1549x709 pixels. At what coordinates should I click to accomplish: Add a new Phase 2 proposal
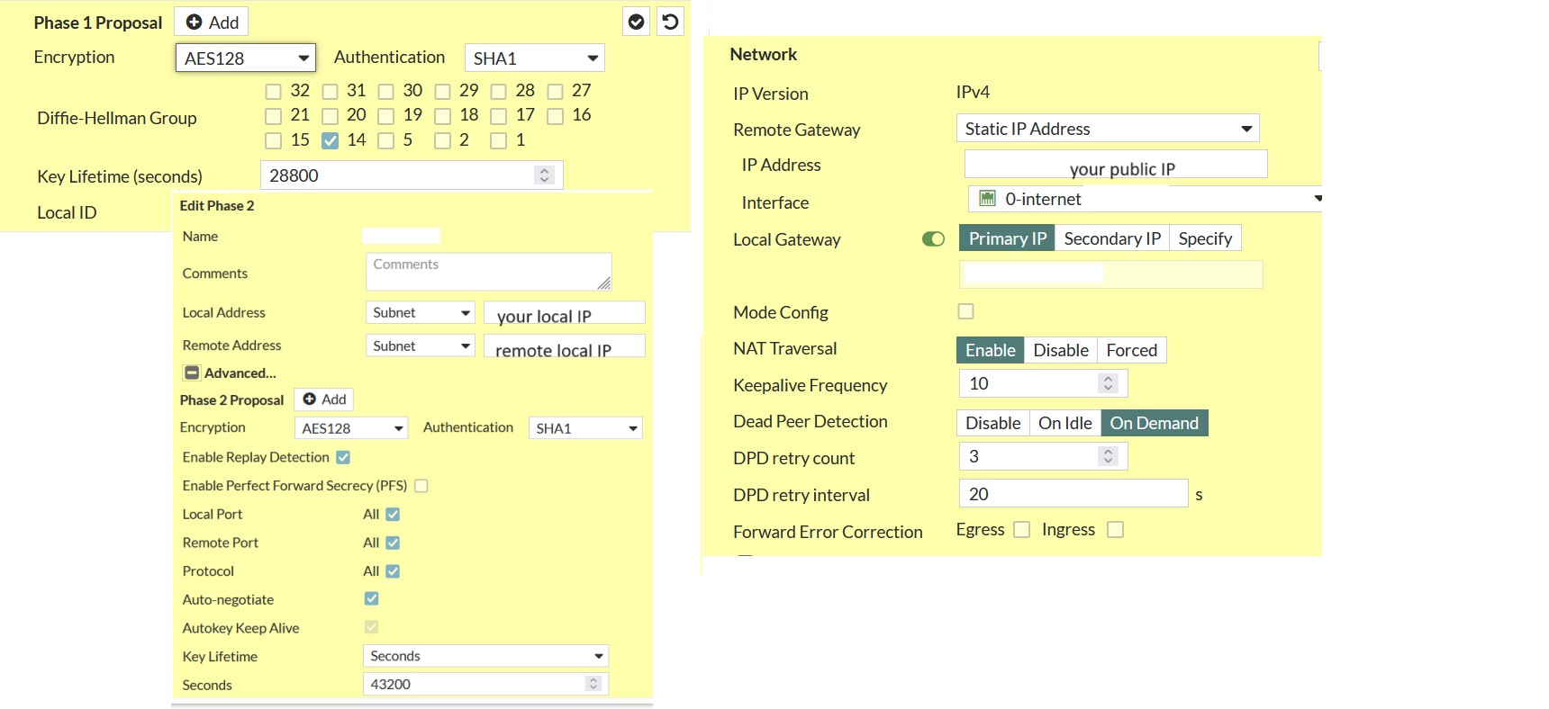(323, 399)
